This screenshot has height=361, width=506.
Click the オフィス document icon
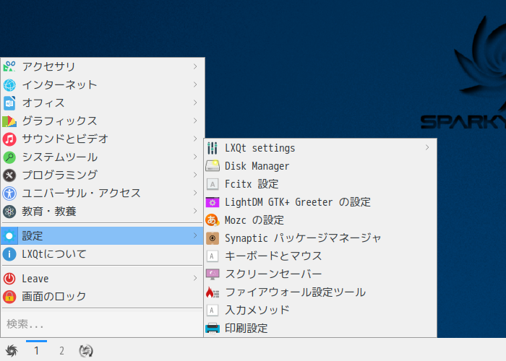[9, 103]
